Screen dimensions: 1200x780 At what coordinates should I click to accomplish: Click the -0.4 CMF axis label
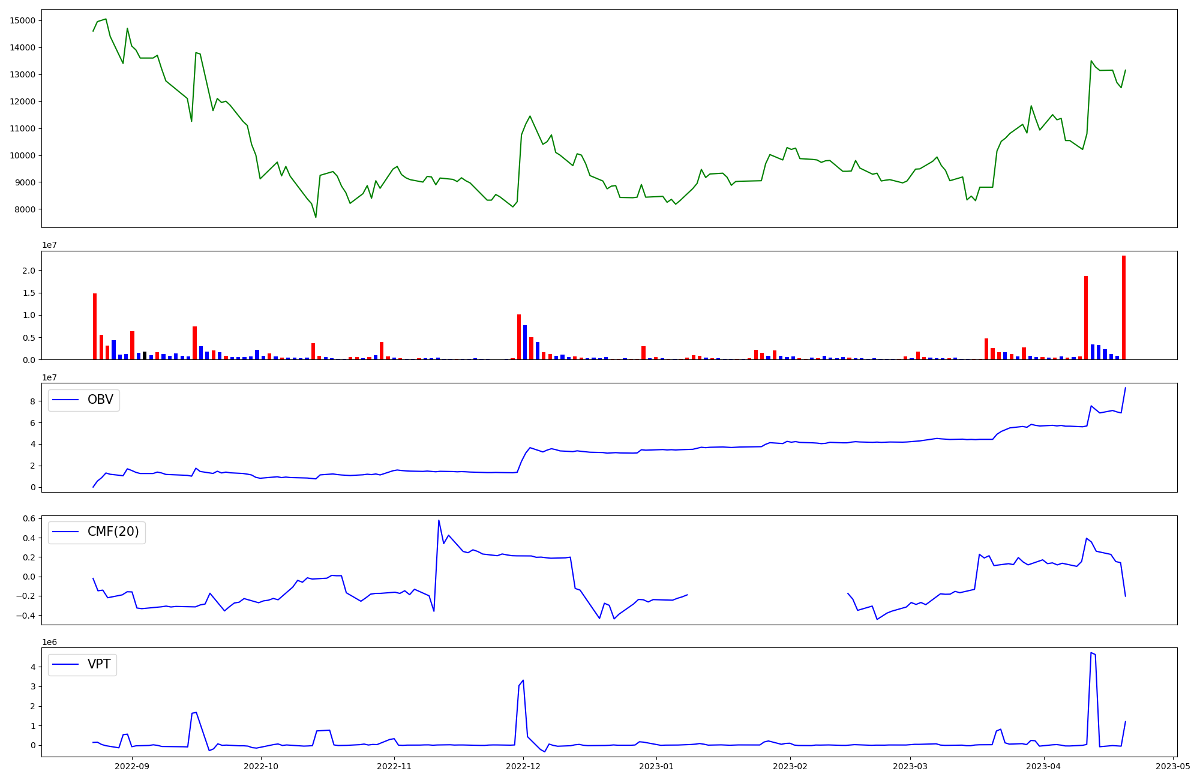tap(26, 616)
